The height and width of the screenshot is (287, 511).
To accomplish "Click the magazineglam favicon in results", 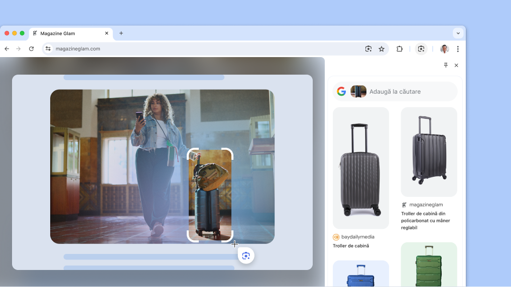I will [x=404, y=205].
